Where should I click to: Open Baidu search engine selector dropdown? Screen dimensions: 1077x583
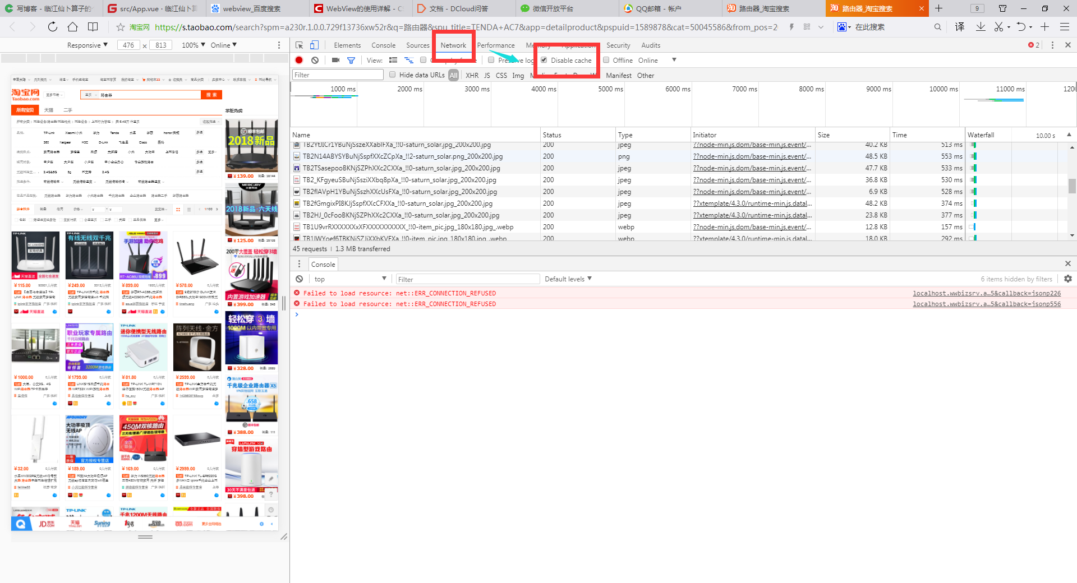tap(844, 27)
